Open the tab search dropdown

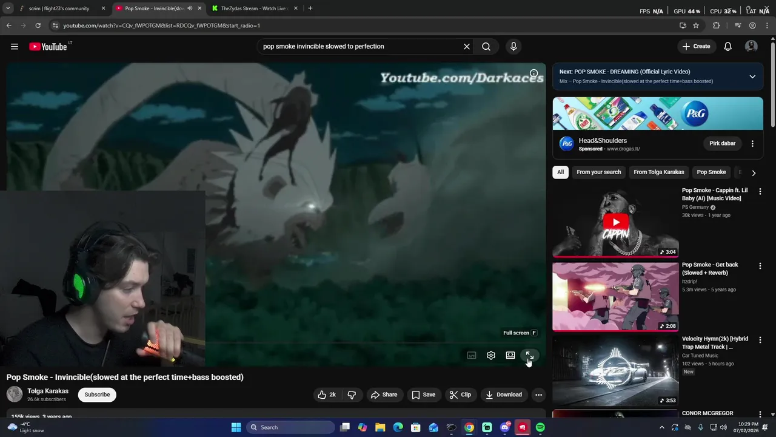8,8
